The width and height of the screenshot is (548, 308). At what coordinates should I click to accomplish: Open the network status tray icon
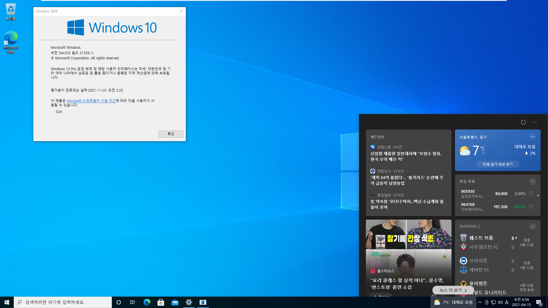(493, 302)
